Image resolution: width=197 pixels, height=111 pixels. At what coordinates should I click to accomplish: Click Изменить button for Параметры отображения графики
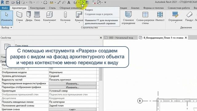point(73,87)
